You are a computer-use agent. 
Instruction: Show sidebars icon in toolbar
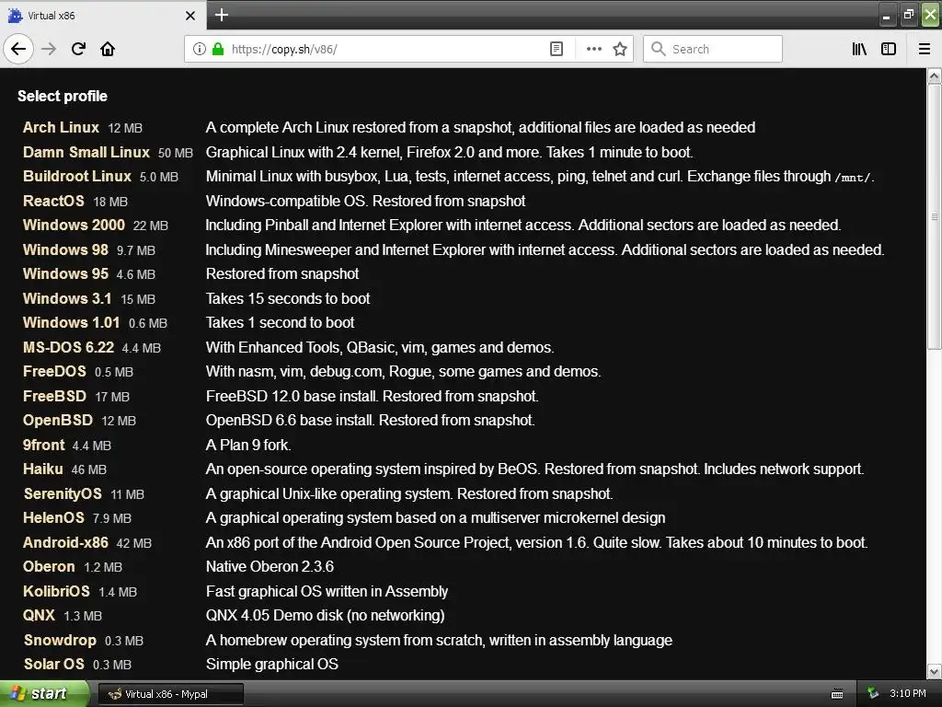pos(889,49)
